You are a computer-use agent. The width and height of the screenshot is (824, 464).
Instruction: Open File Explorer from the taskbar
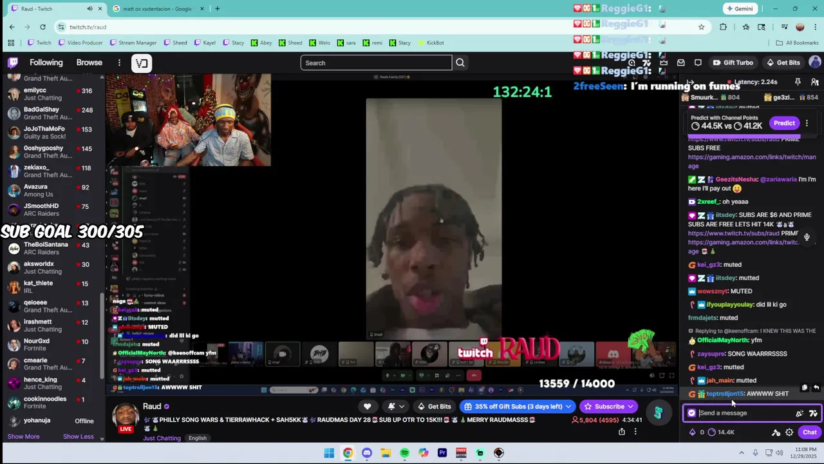[x=386, y=453]
